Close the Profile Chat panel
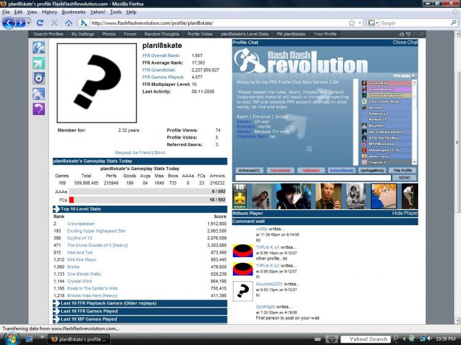The image size is (461, 345). tap(405, 42)
